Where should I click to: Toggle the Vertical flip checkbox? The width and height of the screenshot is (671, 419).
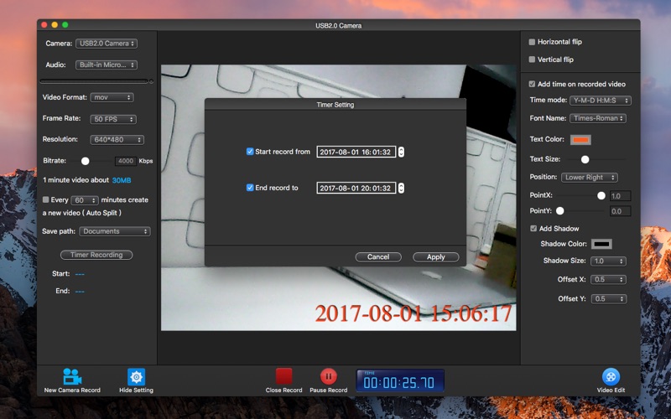click(532, 59)
